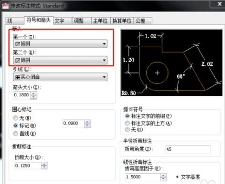This screenshot has height=184, width=225.
Task: Go to the 调整 tab
Action: coord(82,21)
